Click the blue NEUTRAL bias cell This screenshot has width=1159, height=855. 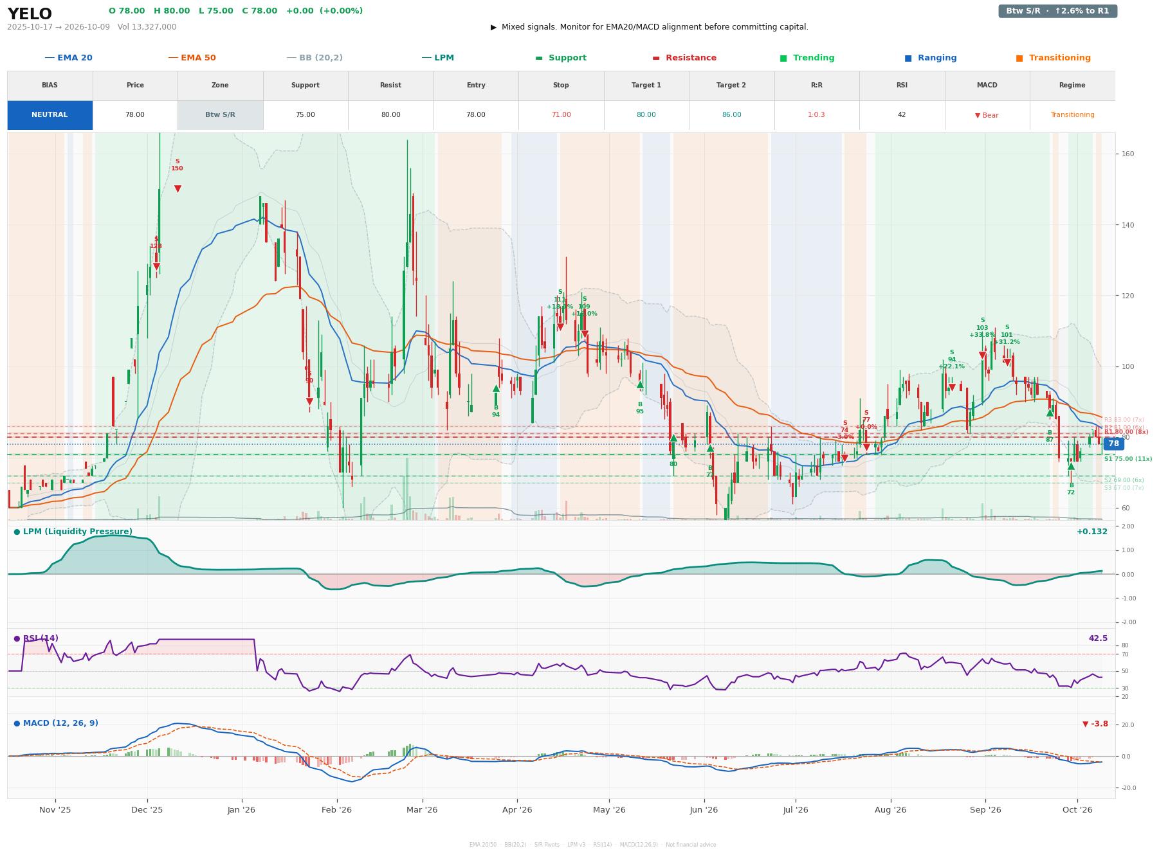coord(50,115)
